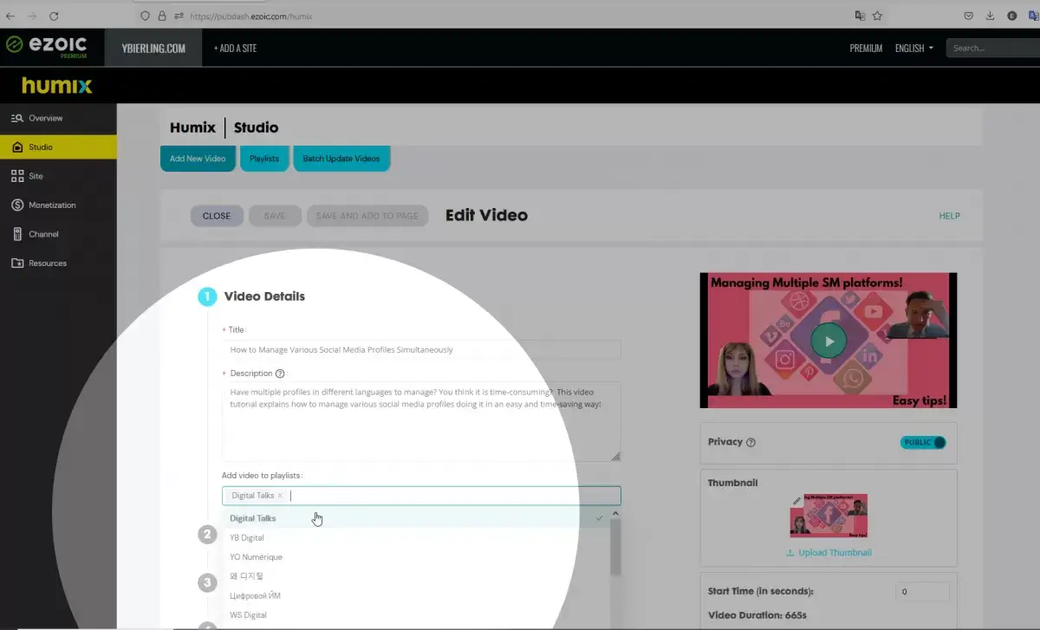Click the playlist dropdown scrollbar
Viewport: 1040px width, 630px height.
tap(615, 548)
